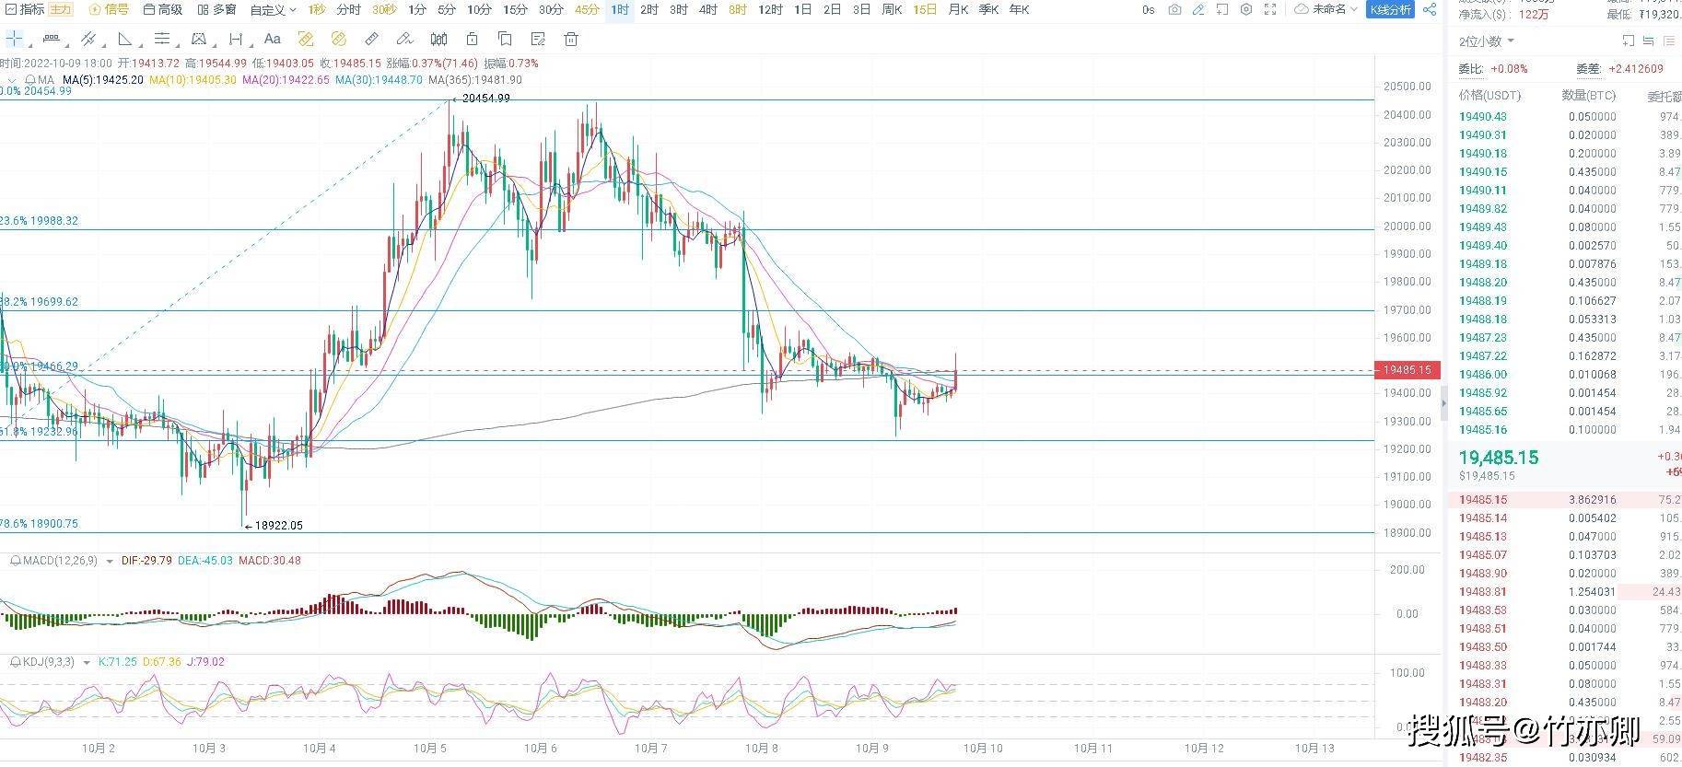This screenshot has width=1682, height=767.
Task: Select the crosshair cursor tool
Action: coord(15,39)
